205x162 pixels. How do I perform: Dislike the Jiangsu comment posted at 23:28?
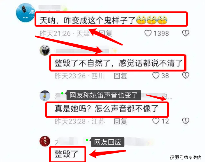pyautogui.click(x=186, y=121)
